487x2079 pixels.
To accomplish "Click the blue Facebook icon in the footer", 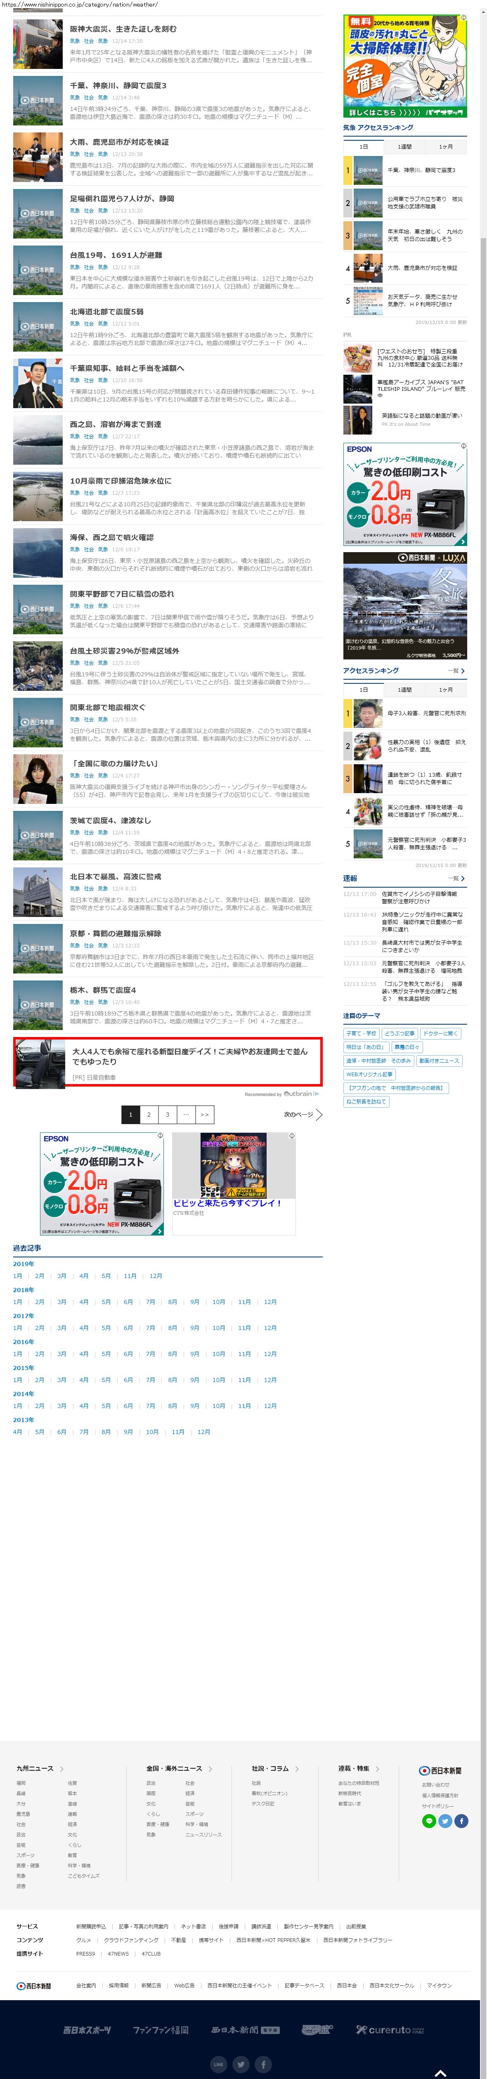I will (x=461, y=1821).
